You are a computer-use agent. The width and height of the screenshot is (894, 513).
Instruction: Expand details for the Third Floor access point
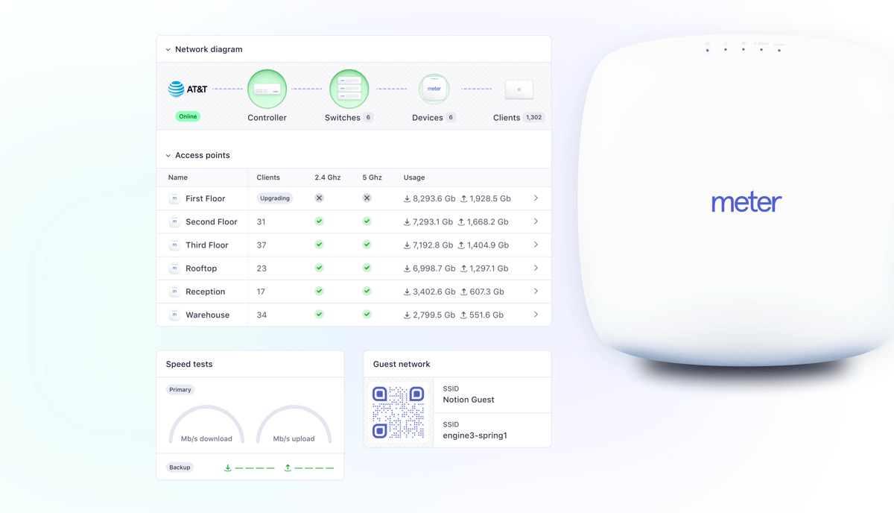point(536,245)
